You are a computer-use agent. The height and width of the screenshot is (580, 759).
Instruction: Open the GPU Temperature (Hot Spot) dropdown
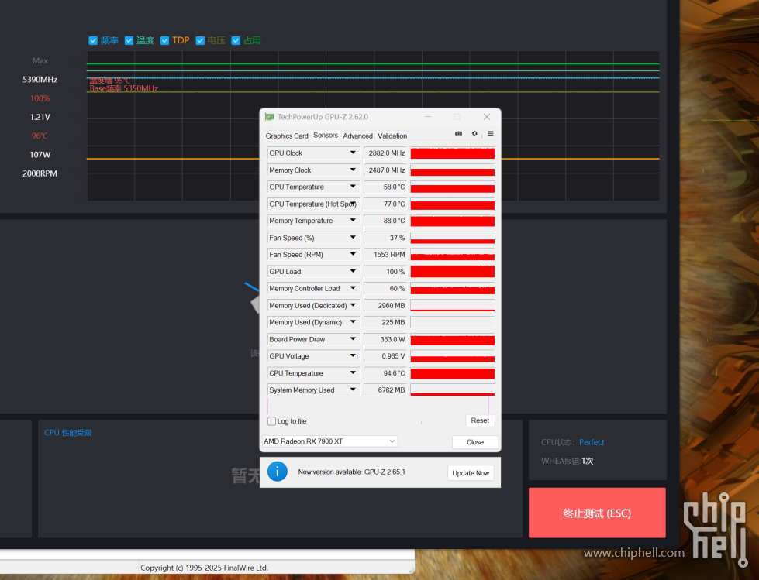(353, 204)
